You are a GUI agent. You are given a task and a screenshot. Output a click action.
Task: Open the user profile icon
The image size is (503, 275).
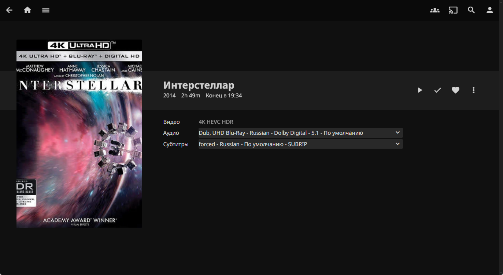[x=490, y=10]
